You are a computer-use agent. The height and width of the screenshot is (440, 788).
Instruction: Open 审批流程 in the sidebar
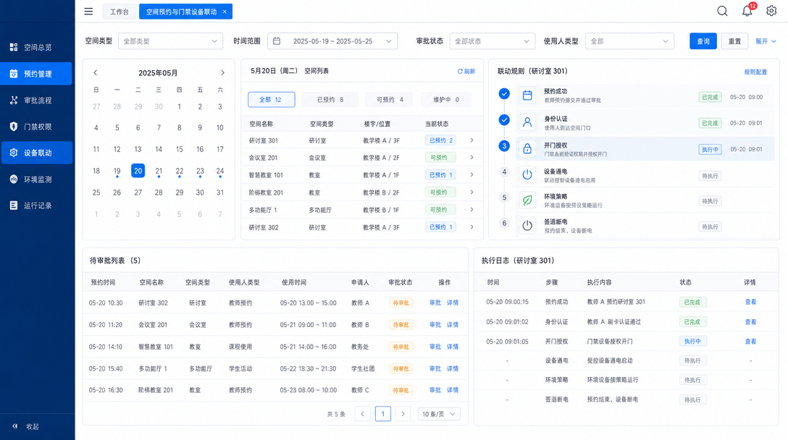(x=36, y=101)
